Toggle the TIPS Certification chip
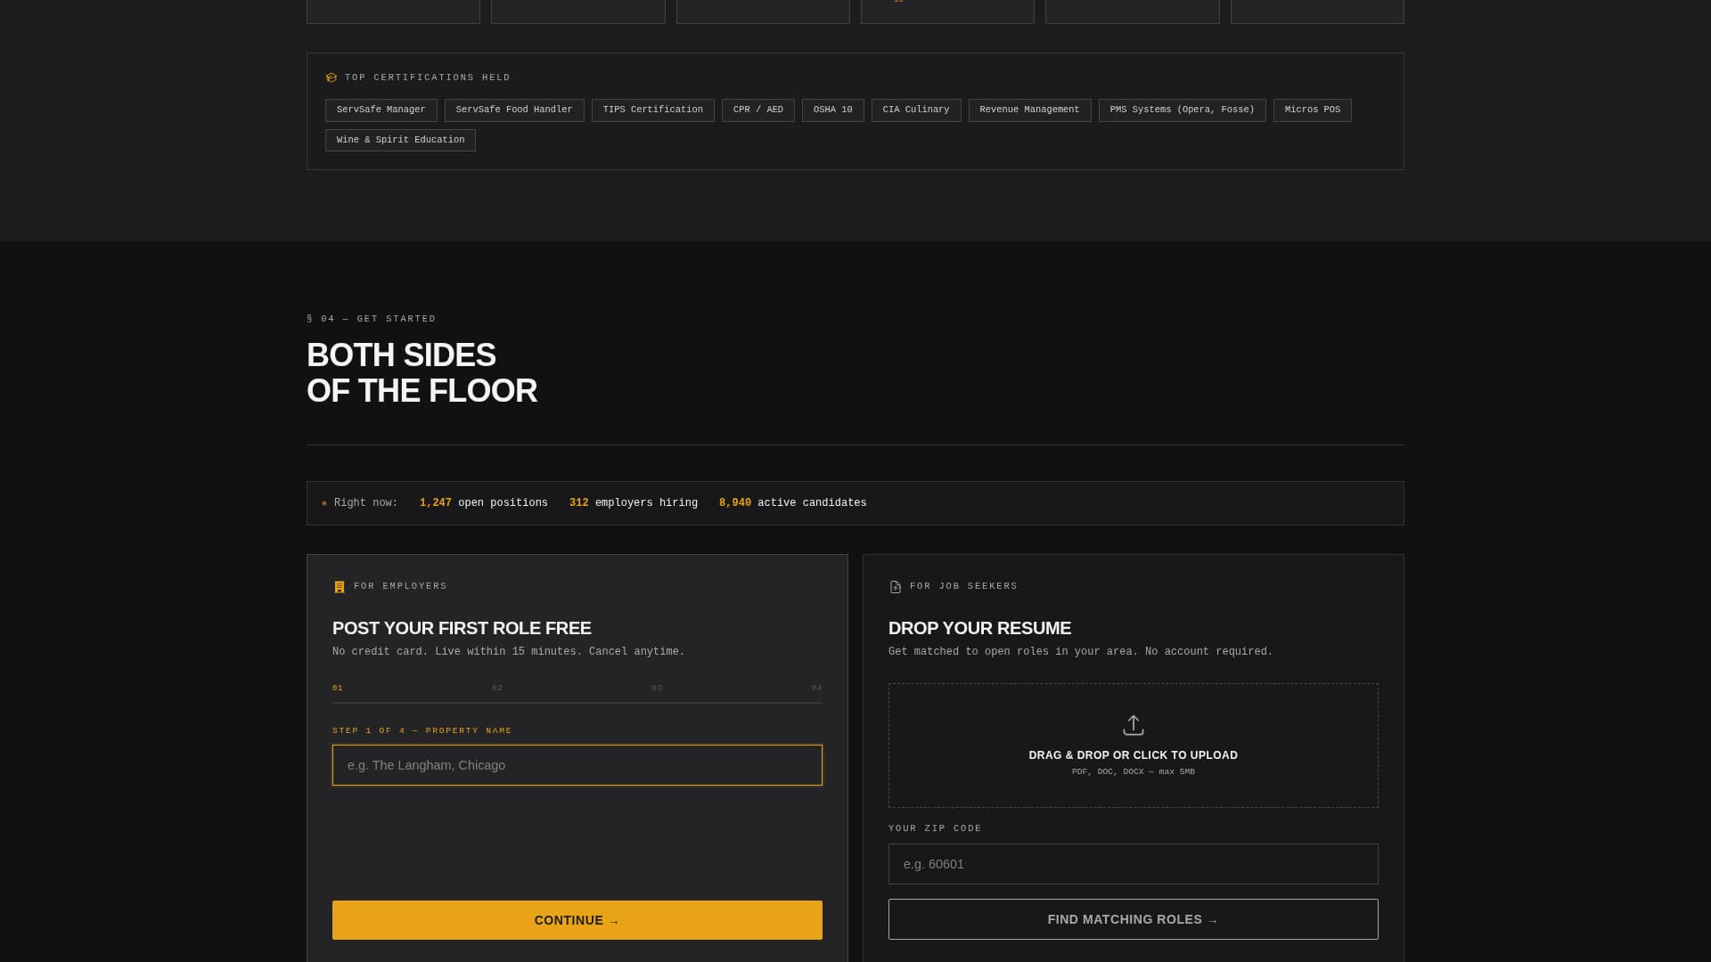Screen dimensions: 1711x962 (x=652, y=110)
